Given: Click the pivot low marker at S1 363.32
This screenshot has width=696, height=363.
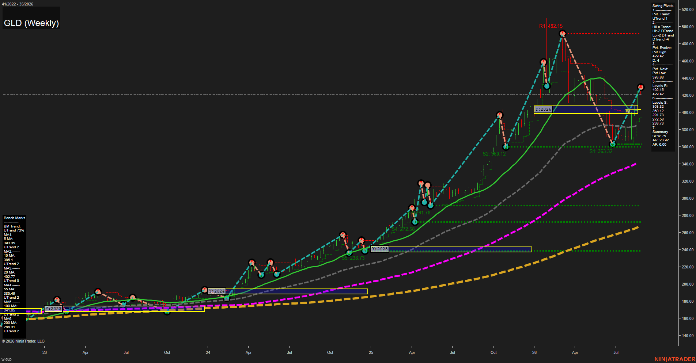Looking at the screenshot, I should pyautogui.click(x=613, y=145).
